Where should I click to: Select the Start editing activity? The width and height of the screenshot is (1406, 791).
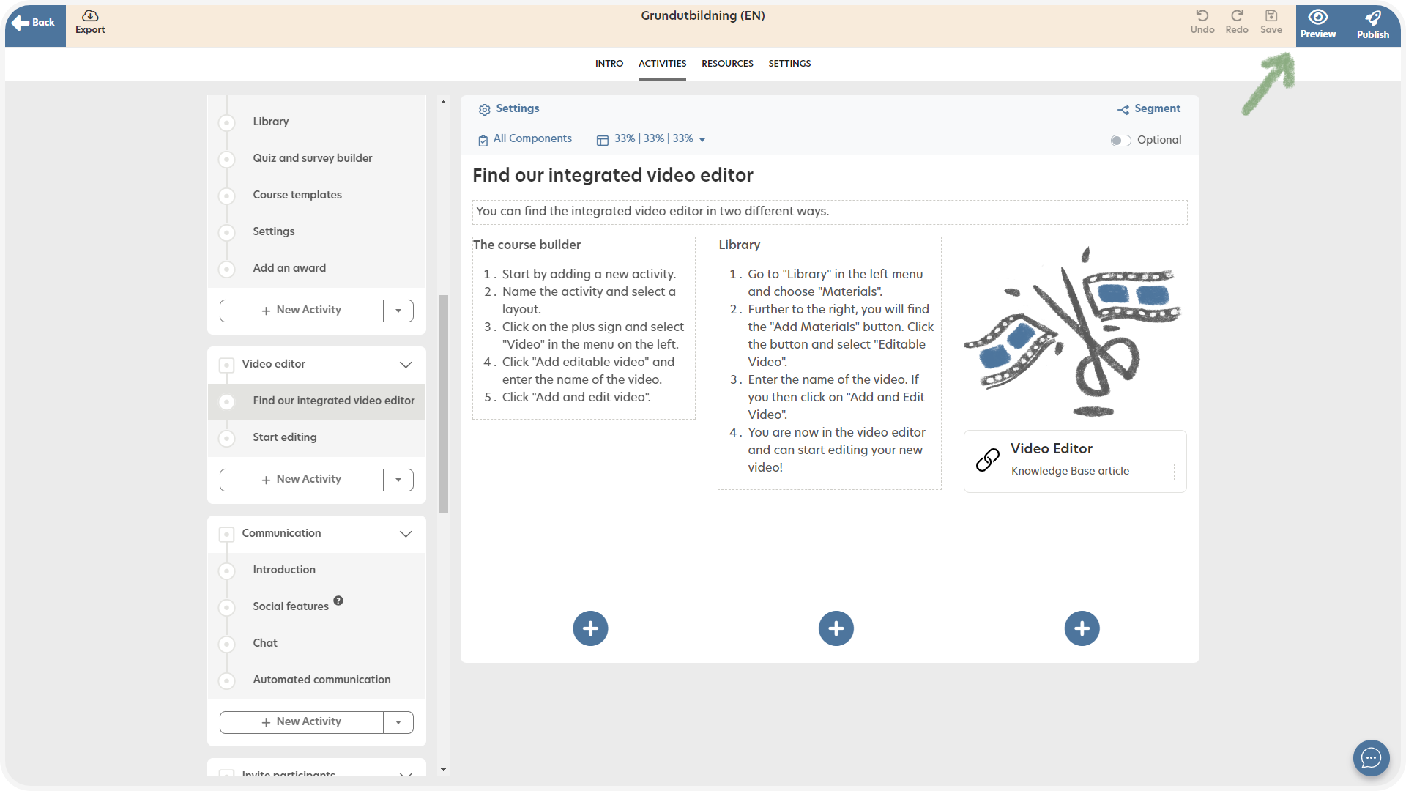click(285, 437)
